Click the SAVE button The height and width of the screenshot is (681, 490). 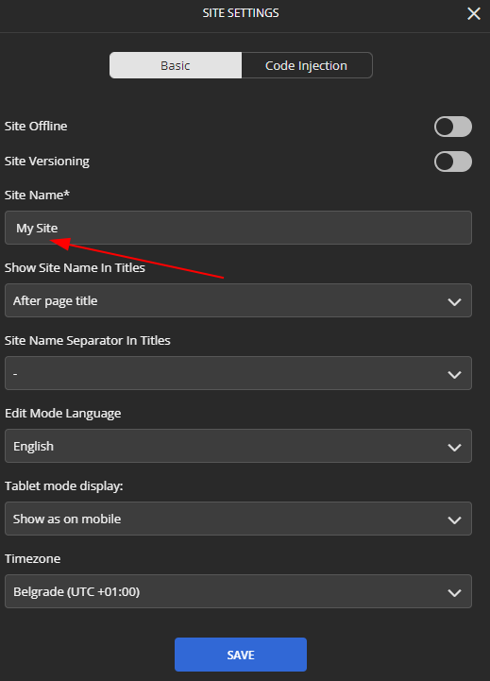[241, 655]
